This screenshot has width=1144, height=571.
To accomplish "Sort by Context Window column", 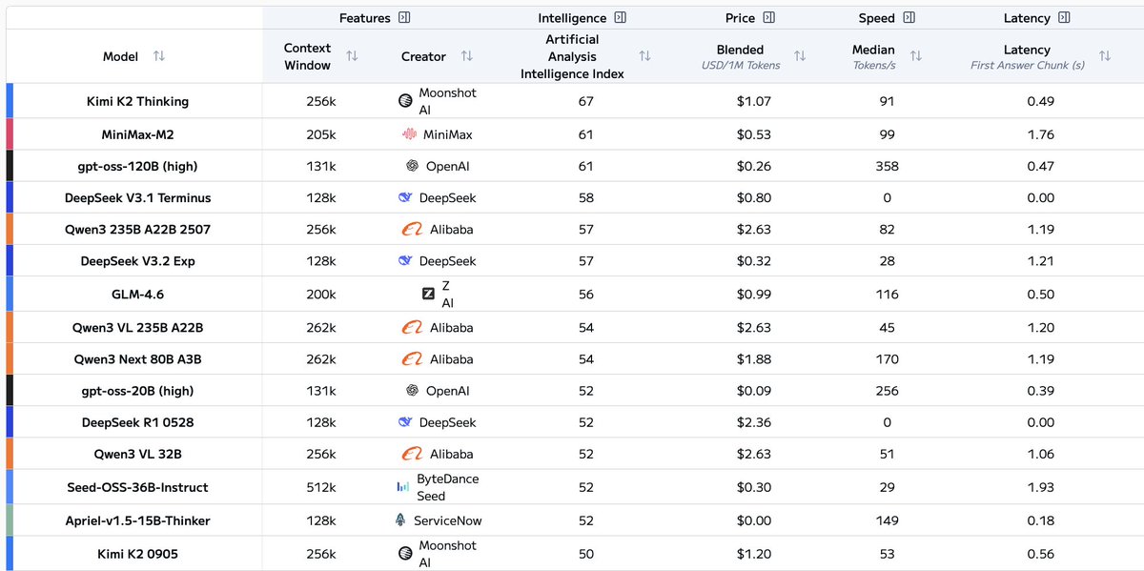I will click(x=352, y=56).
